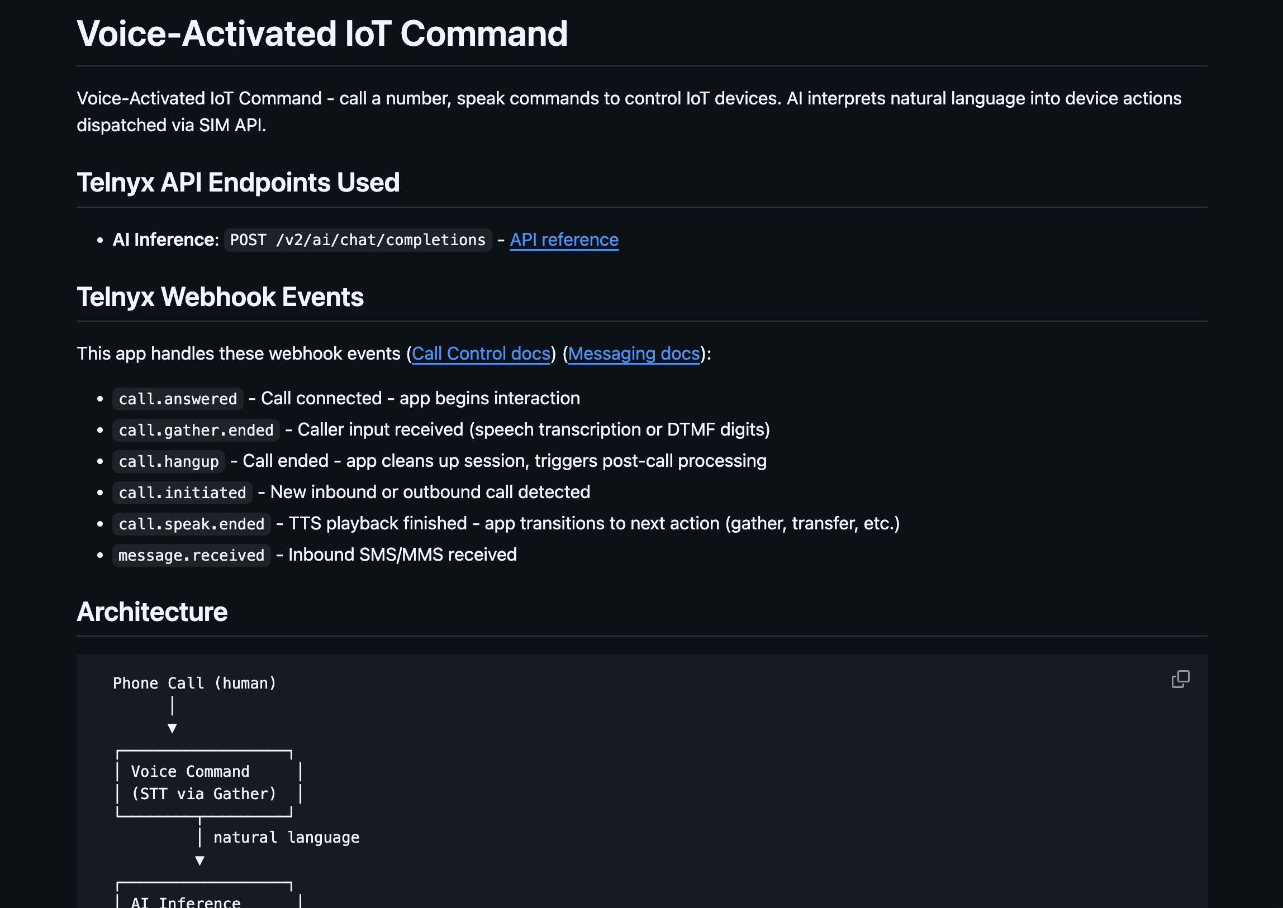The image size is (1283, 908).
Task: Click the Phone Call (human) diagram text
Action: tap(194, 684)
